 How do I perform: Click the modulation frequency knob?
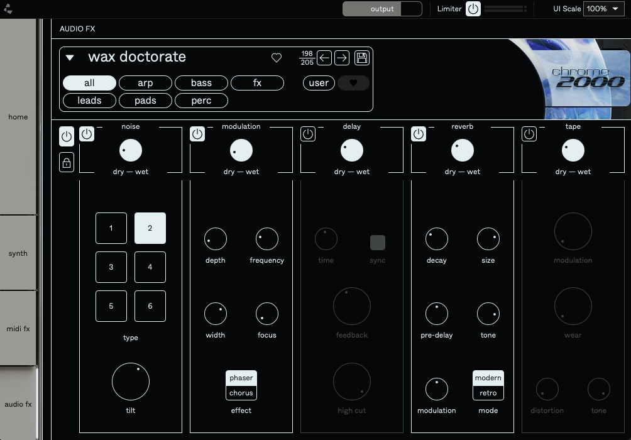(267, 239)
